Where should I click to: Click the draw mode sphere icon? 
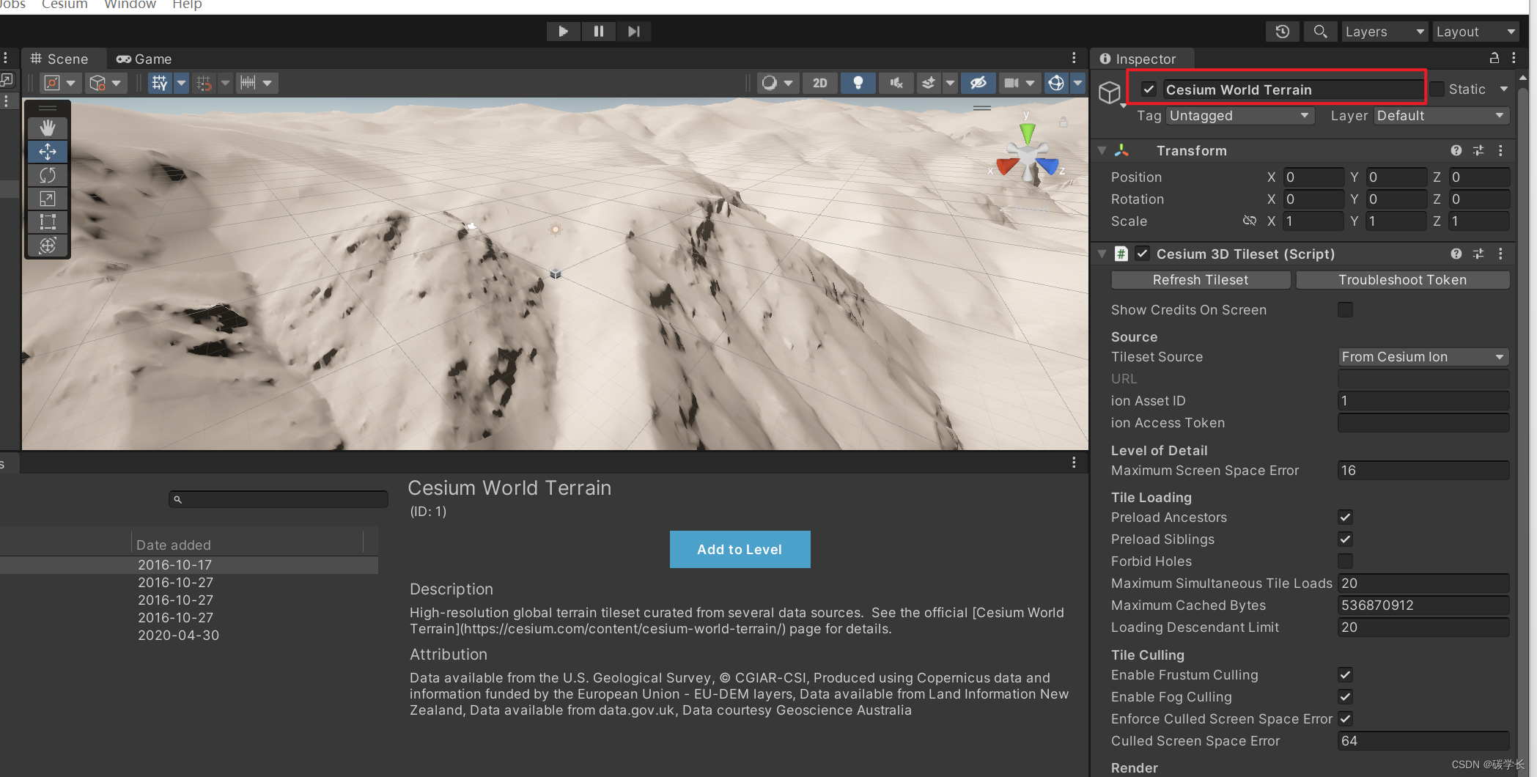click(769, 83)
